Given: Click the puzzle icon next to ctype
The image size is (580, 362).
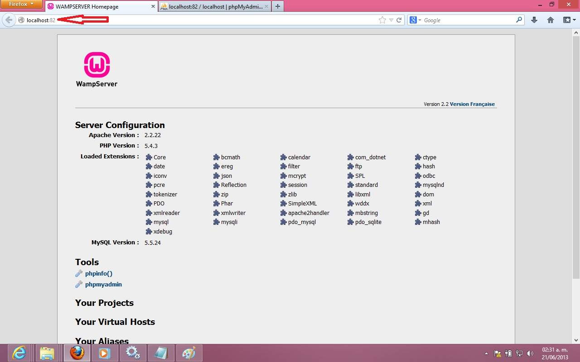Looking at the screenshot, I should [419, 157].
